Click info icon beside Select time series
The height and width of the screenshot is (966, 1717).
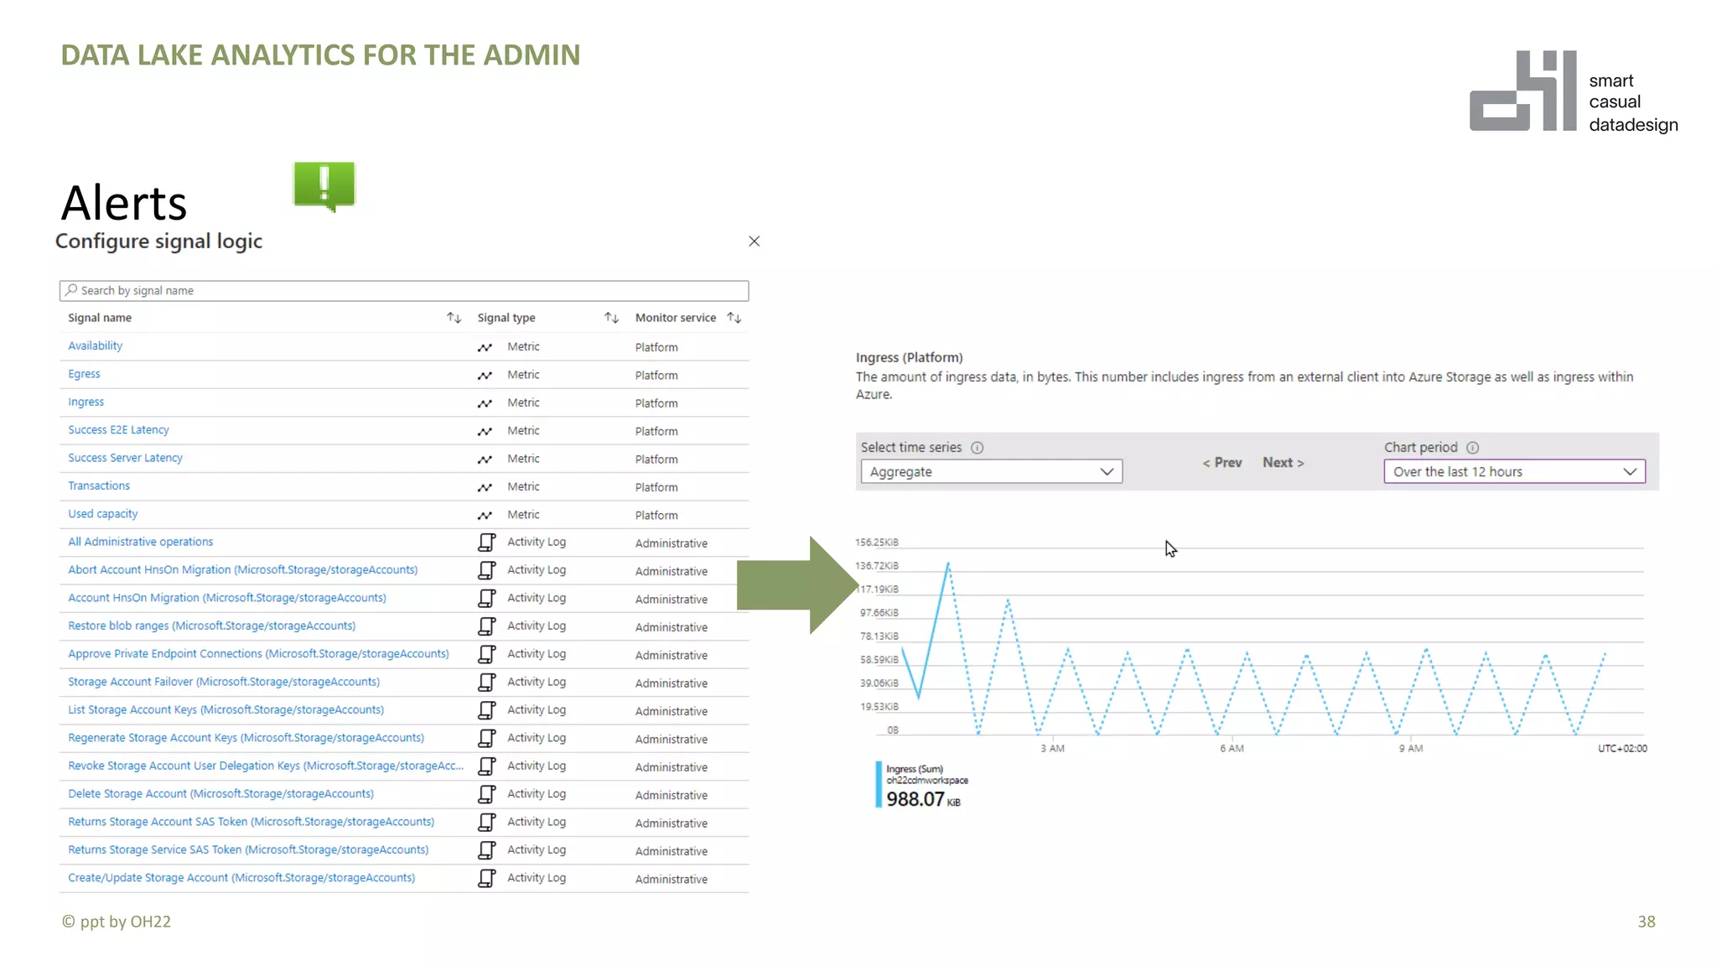click(977, 448)
